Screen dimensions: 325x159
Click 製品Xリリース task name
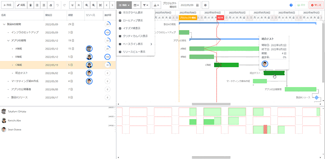(19, 97)
